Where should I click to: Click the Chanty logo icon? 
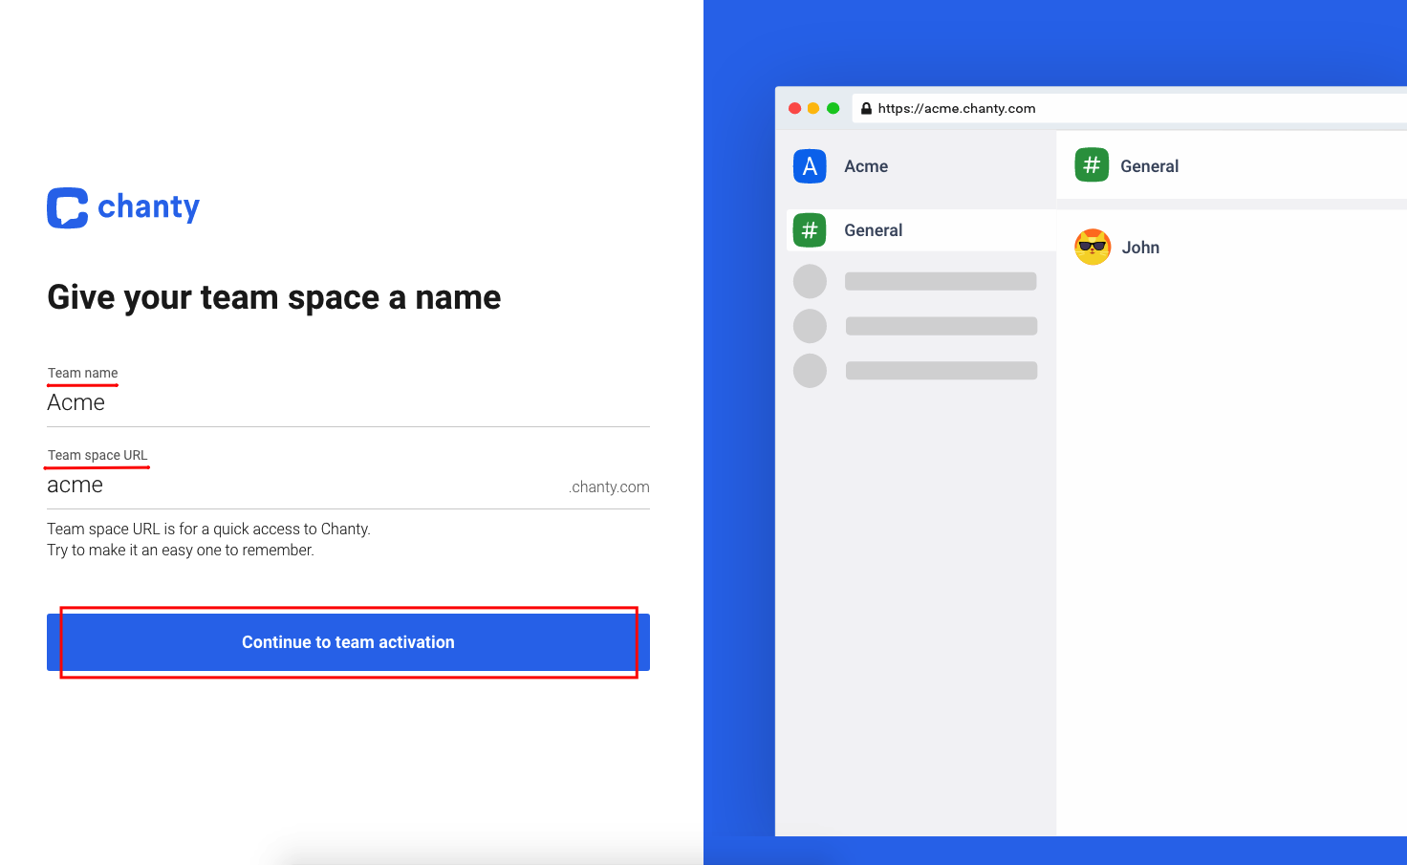[68, 207]
